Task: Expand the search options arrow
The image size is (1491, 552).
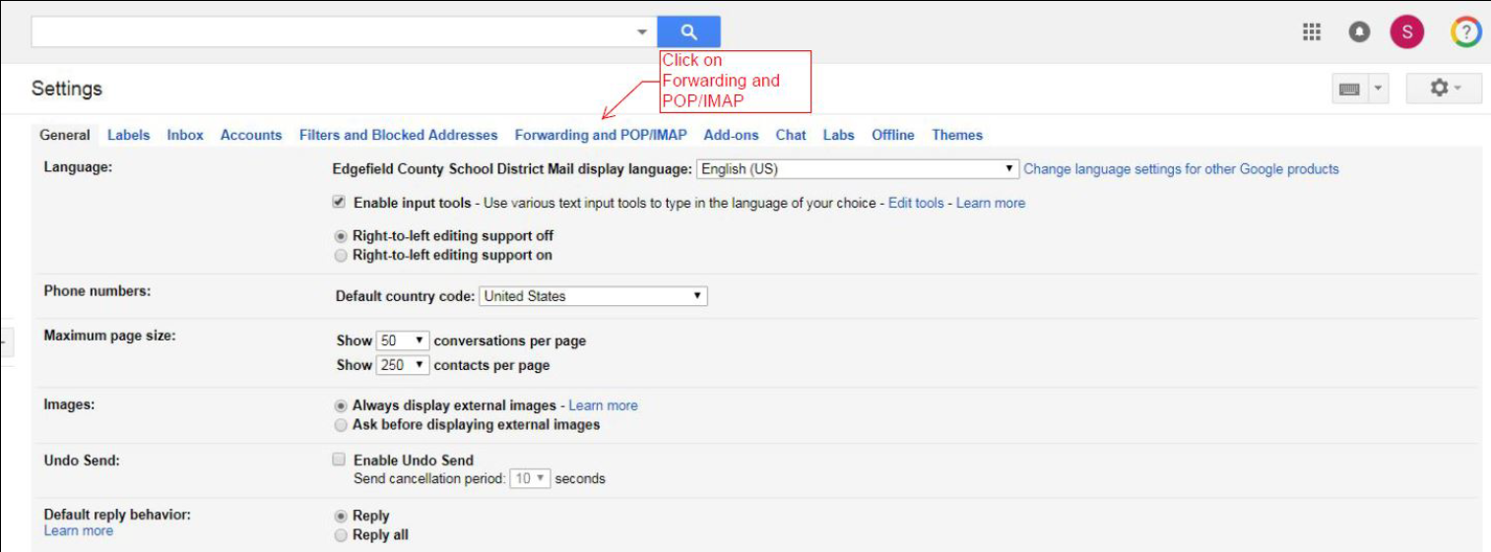Action: (x=642, y=31)
